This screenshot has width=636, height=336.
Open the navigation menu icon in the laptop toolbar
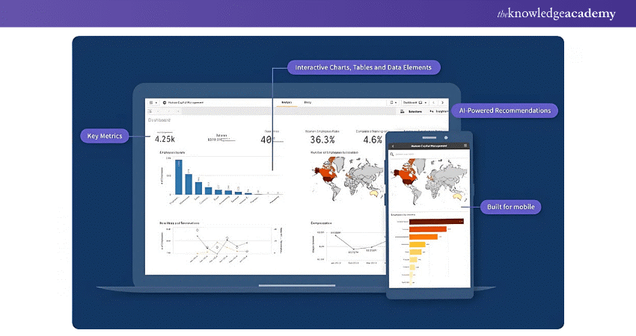pyautogui.click(x=150, y=102)
